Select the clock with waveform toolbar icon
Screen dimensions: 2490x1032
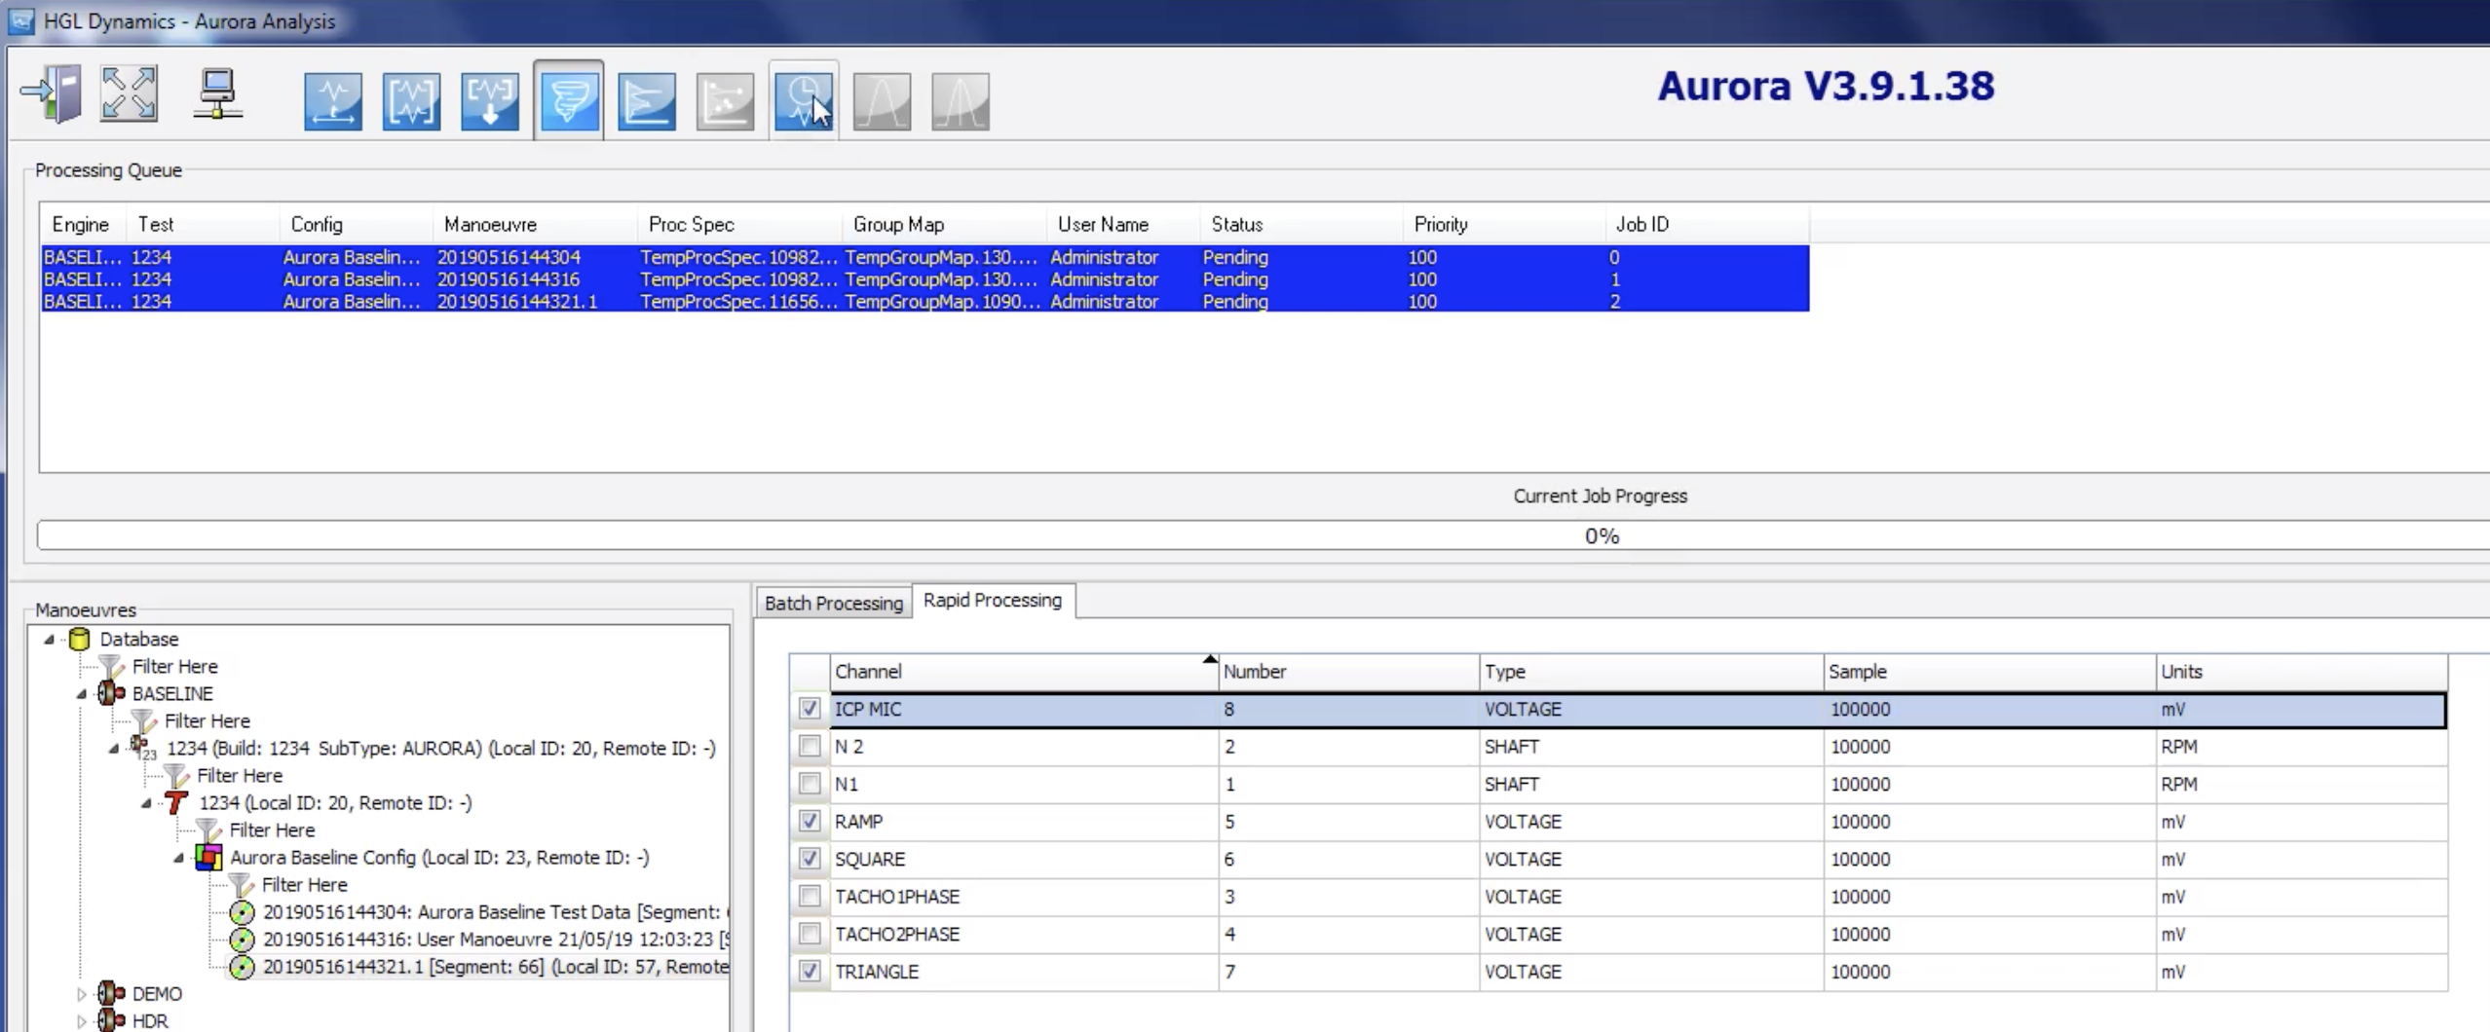coord(803,99)
